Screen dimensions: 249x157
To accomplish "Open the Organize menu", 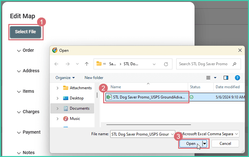I will [x=65, y=78].
